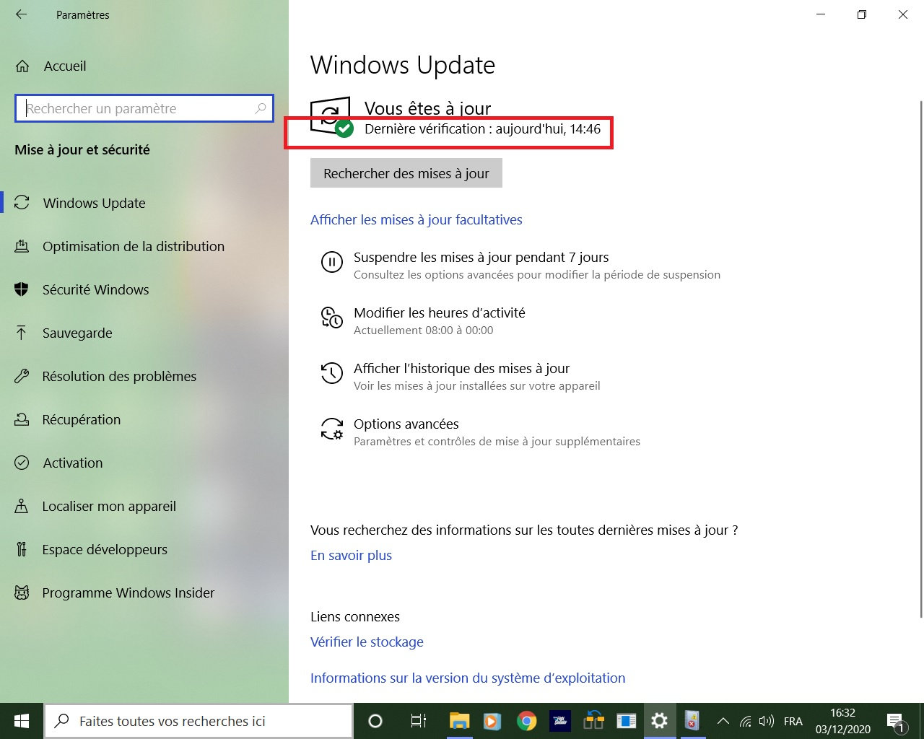Image resolution: width=924 pixels, height=739 pixels.
Task: Open the network Wi-Fi tray icon
Action: tap(746, 721)
